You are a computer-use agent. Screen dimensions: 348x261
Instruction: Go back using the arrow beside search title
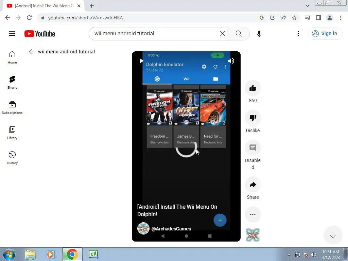coord(32,52)
